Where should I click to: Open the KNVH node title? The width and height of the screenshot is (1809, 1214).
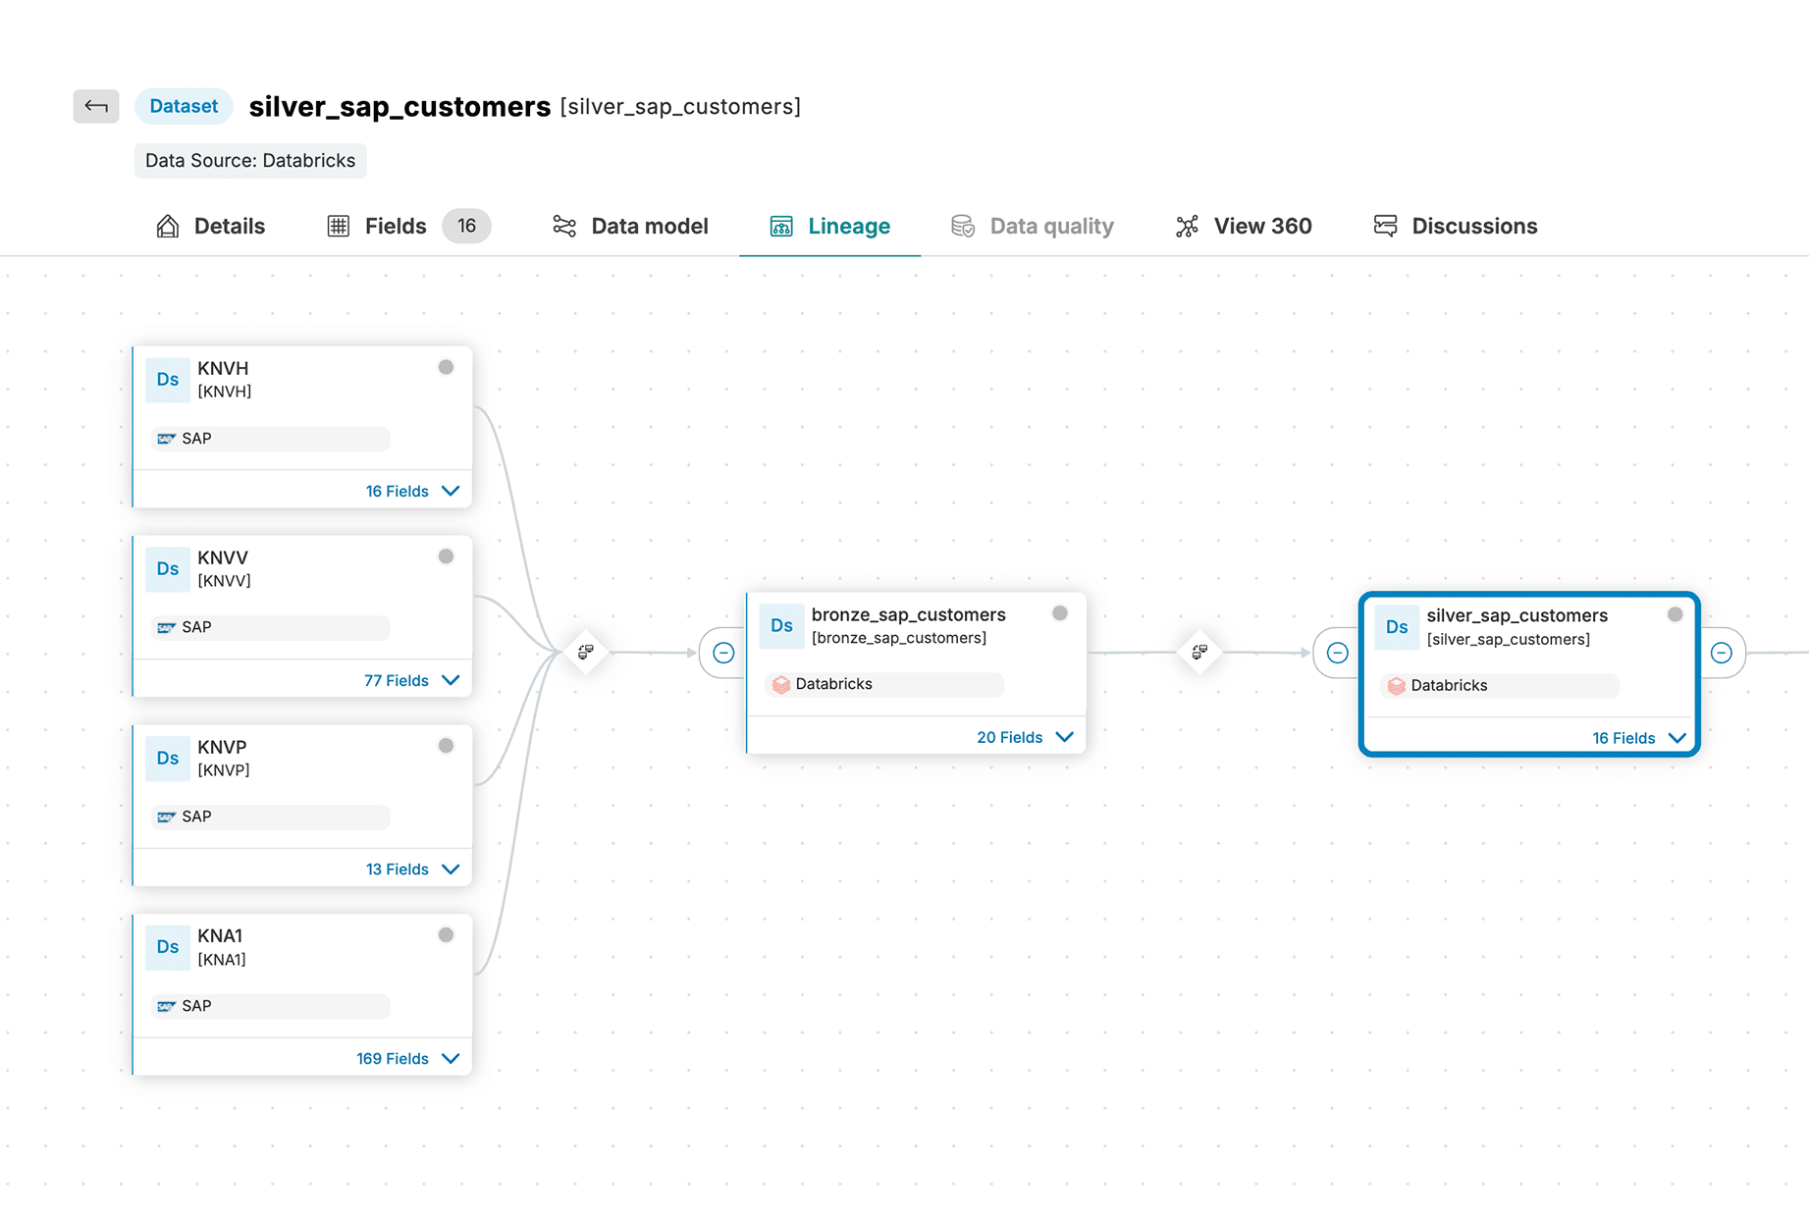pos(223,368)
